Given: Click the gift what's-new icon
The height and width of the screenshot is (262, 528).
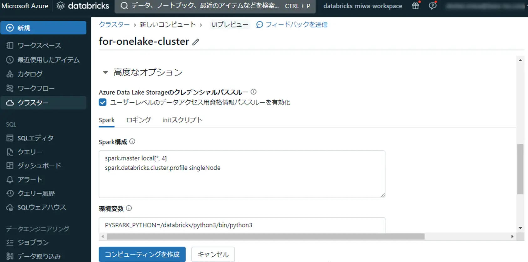Looking at the screenshot, I should 416,6.
